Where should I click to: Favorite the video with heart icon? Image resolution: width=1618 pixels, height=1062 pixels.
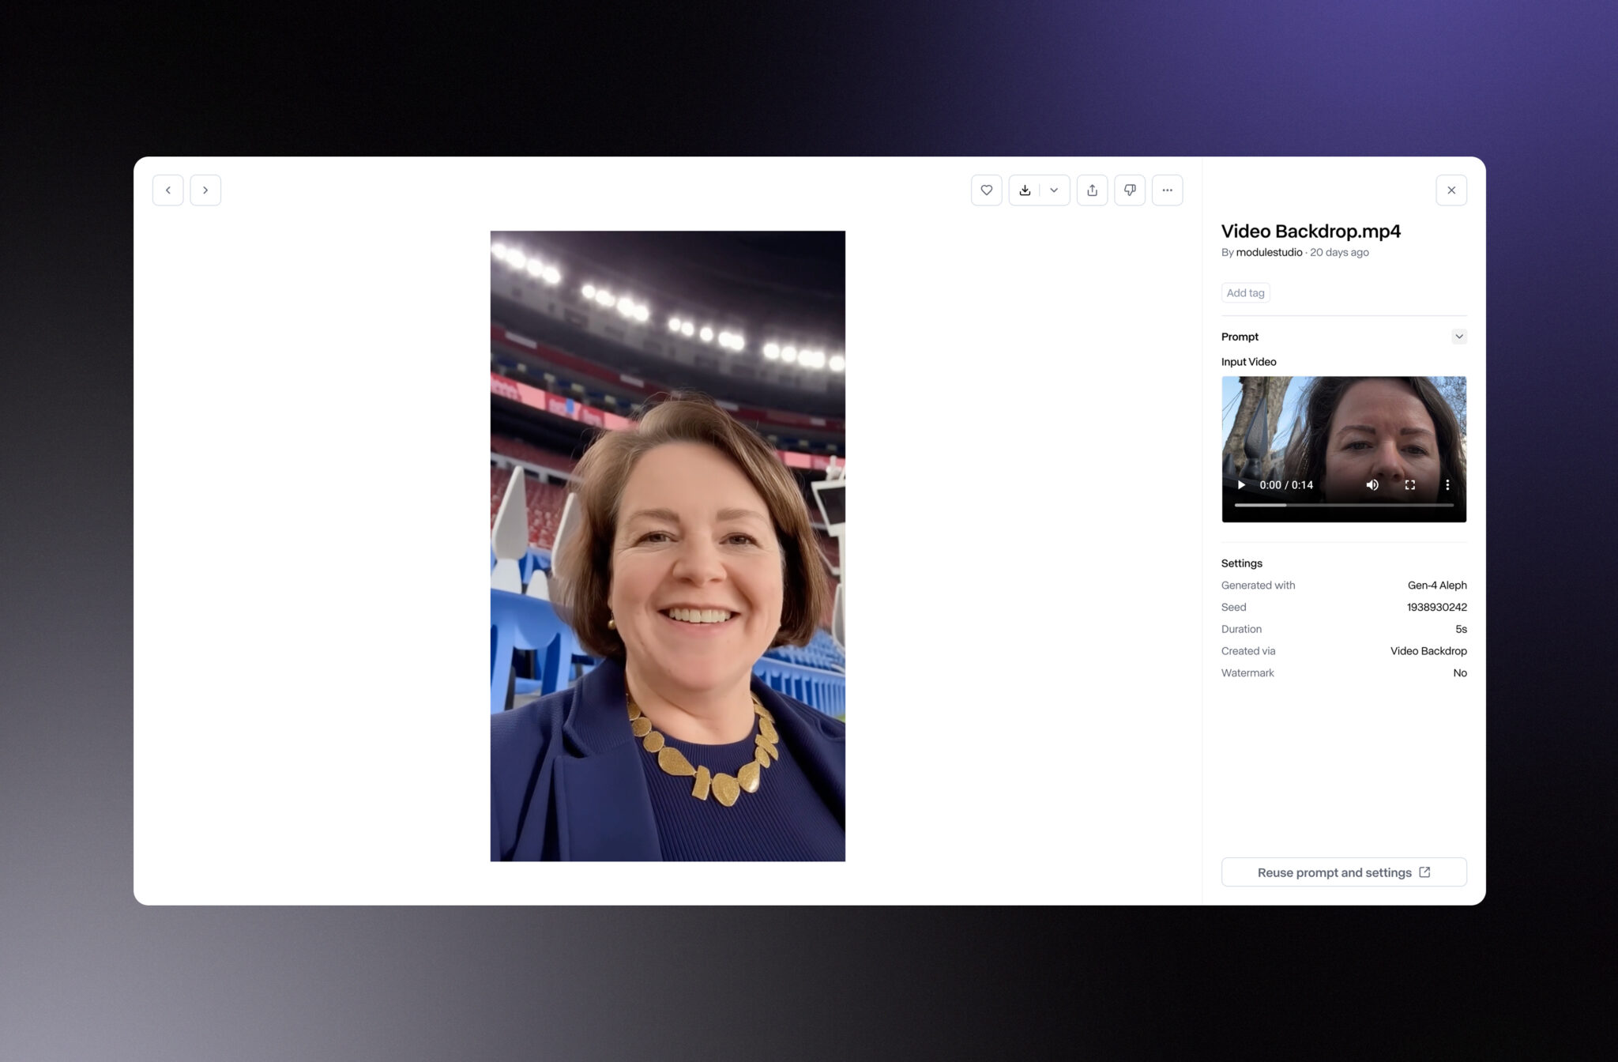pos(986,190)
